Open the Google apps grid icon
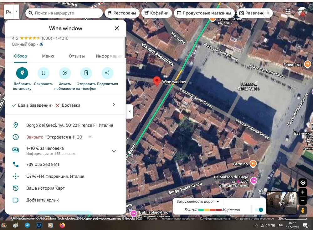313x230 pixels. (288, 12)
